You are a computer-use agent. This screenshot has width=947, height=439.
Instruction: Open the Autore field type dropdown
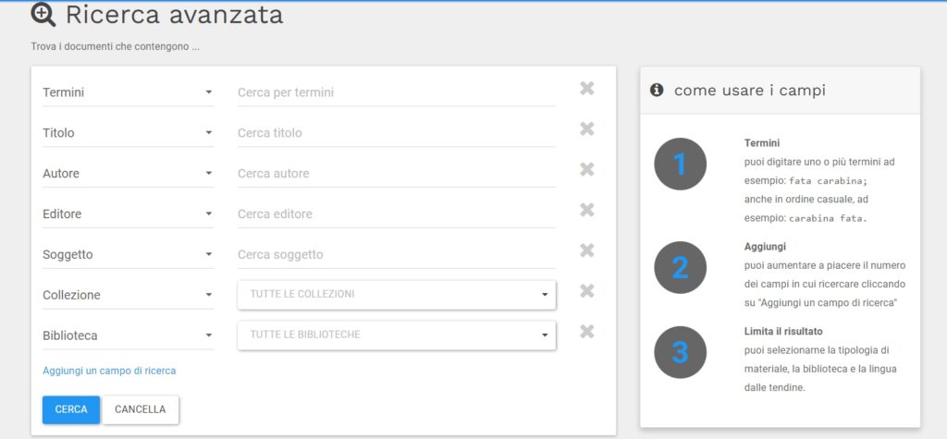(x=128, y=174)
